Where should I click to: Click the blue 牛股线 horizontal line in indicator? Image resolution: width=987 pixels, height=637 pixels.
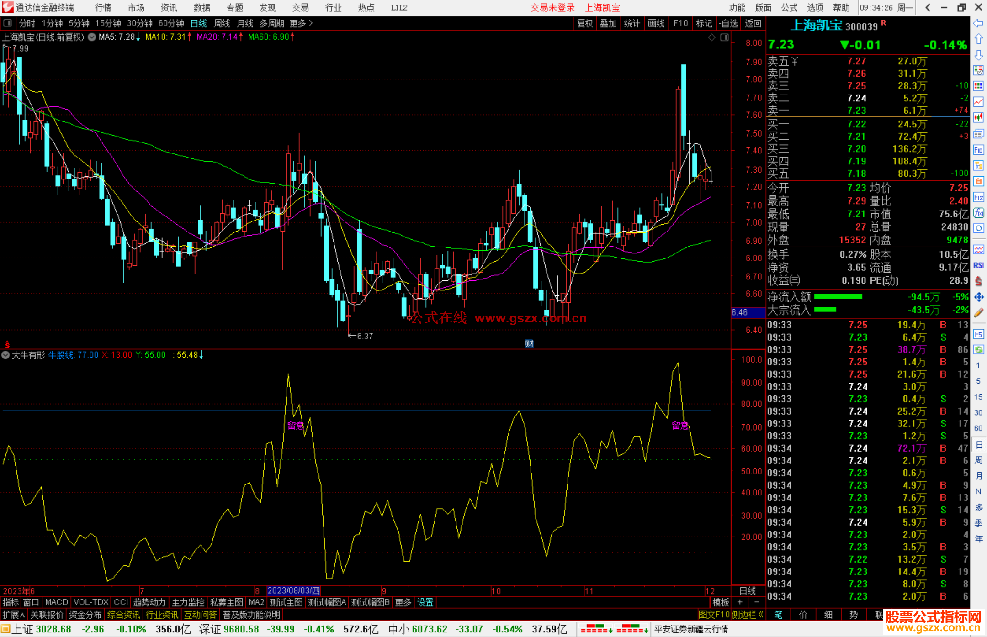[137, 411]
